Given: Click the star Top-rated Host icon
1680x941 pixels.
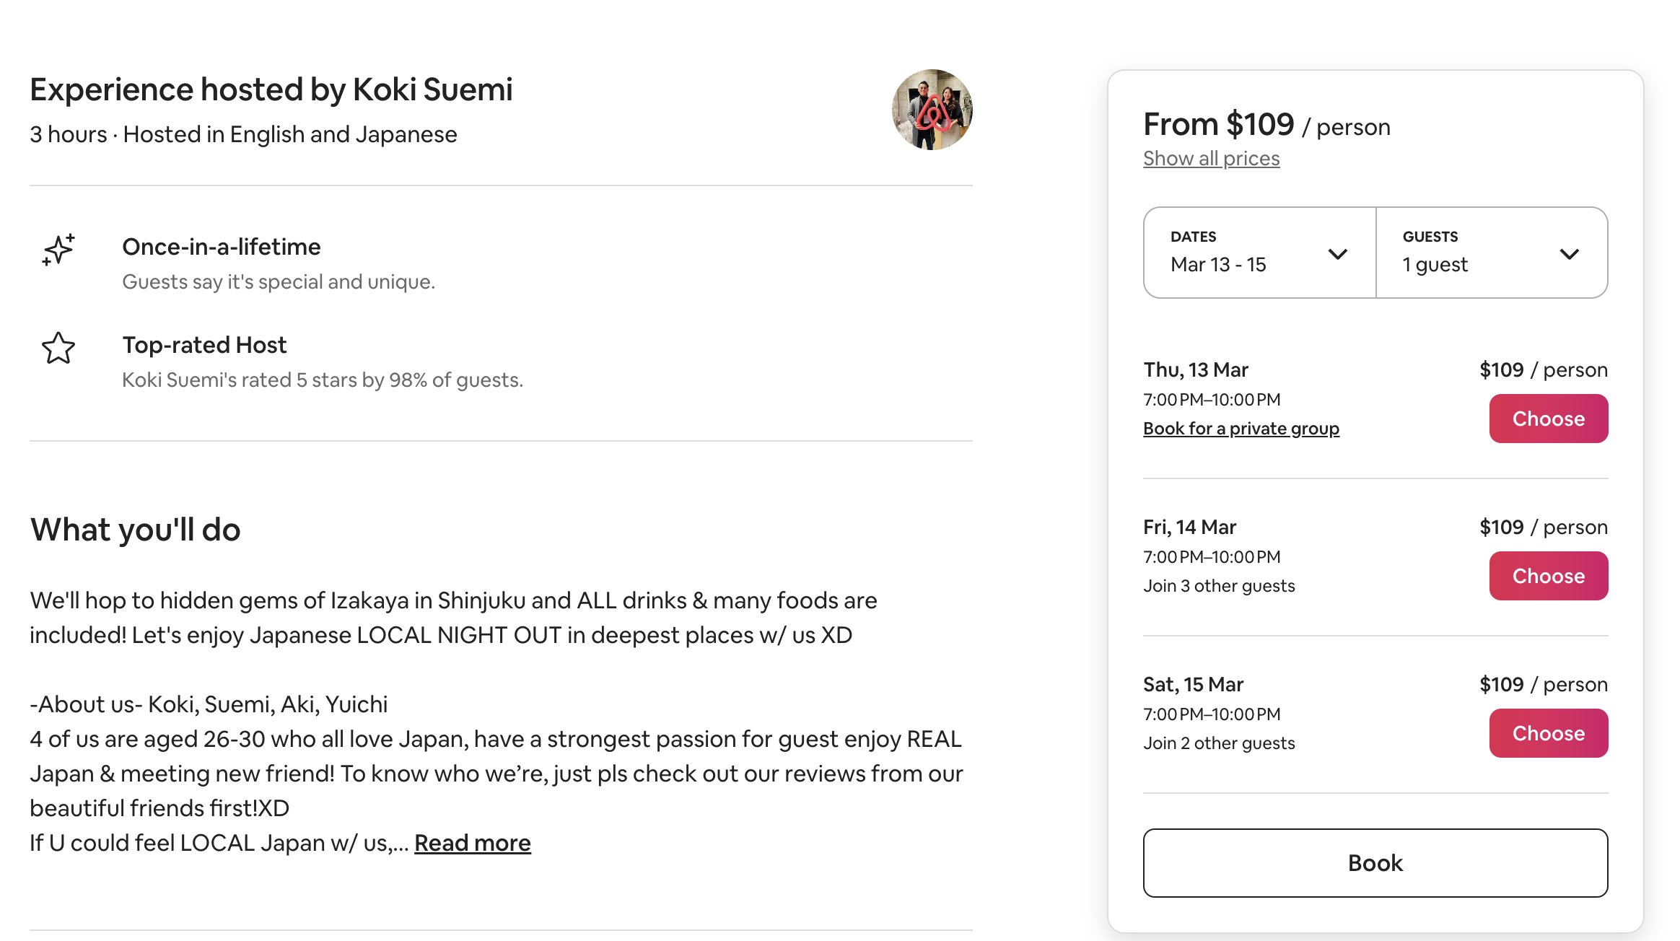Looking at the screenshot, I should (58, 349).
